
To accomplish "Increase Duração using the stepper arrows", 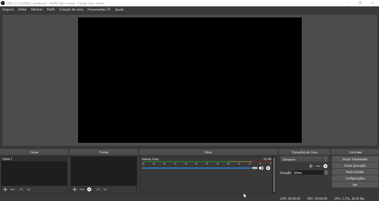I will click(x=326, y=172).
